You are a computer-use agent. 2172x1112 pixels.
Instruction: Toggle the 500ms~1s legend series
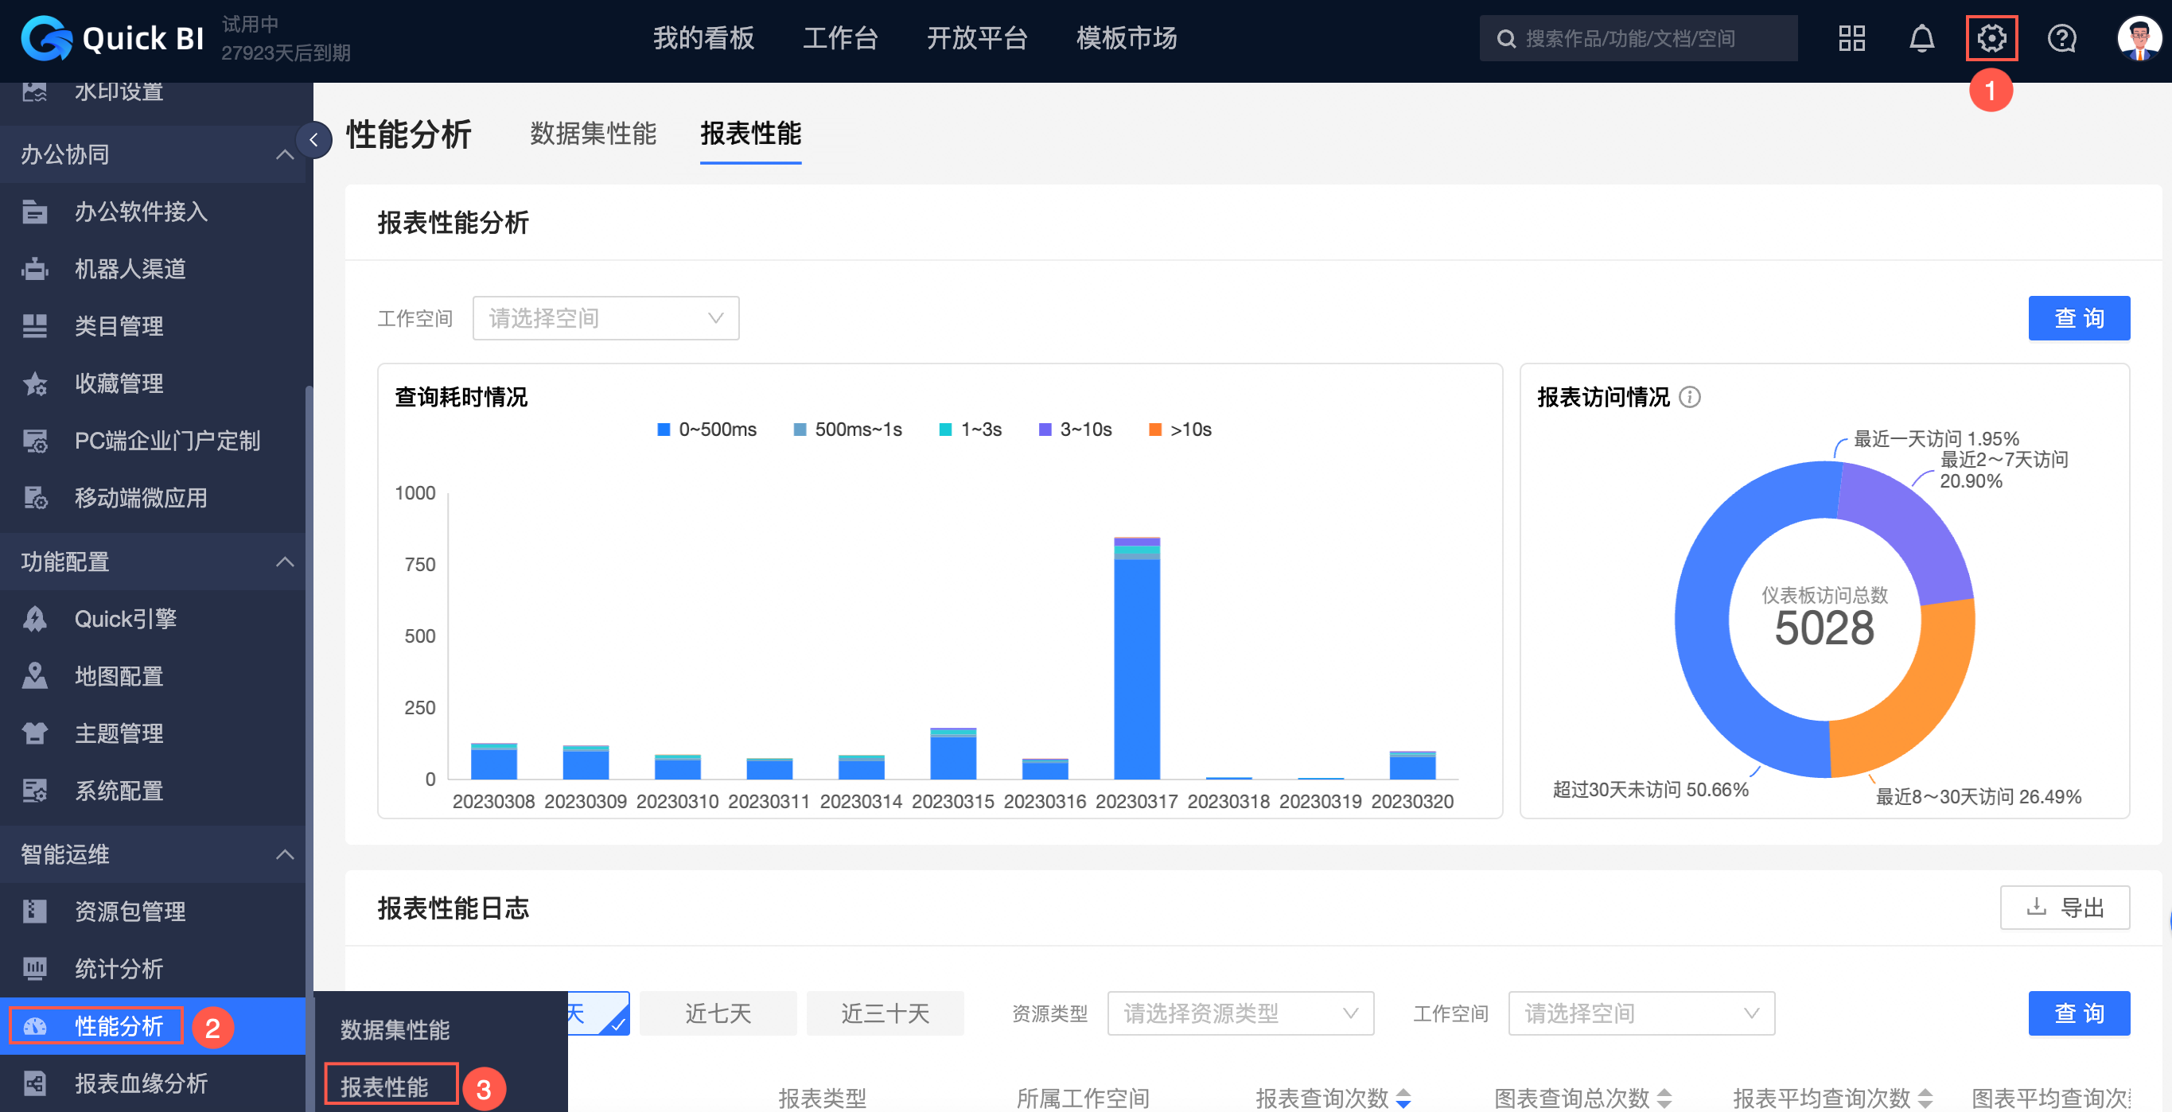pos(847,429)
